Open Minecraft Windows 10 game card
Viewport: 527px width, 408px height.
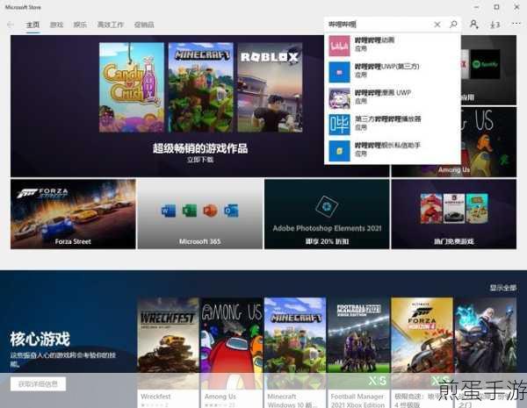[x=295, y=353]
